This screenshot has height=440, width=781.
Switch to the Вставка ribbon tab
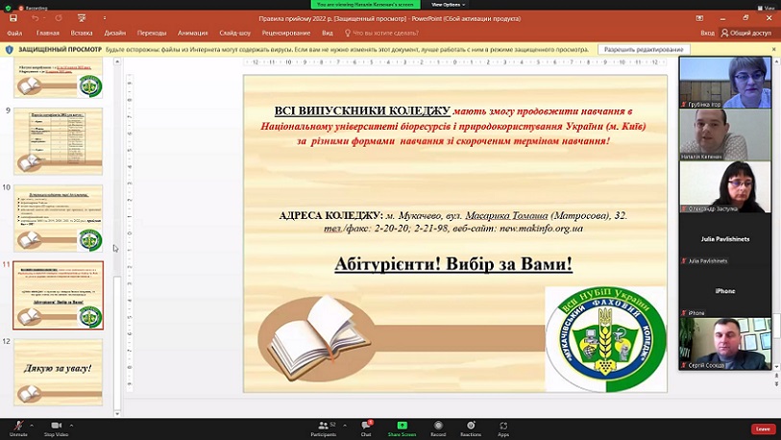pos(82,33)
